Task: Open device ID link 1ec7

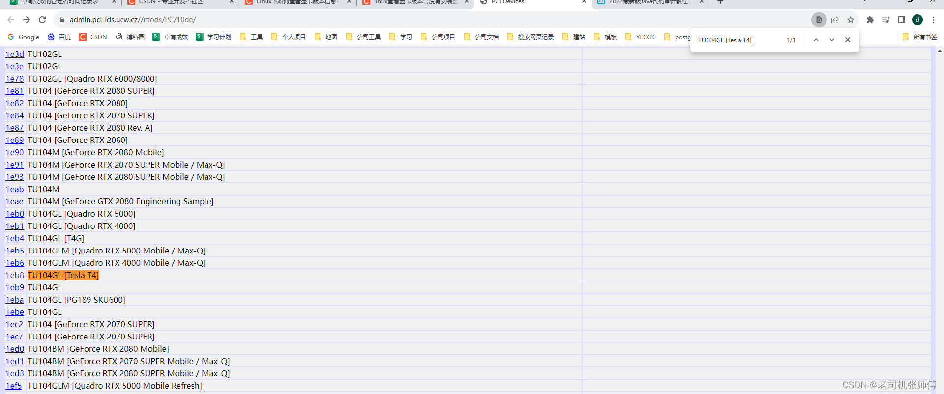Action: (14, 337)
